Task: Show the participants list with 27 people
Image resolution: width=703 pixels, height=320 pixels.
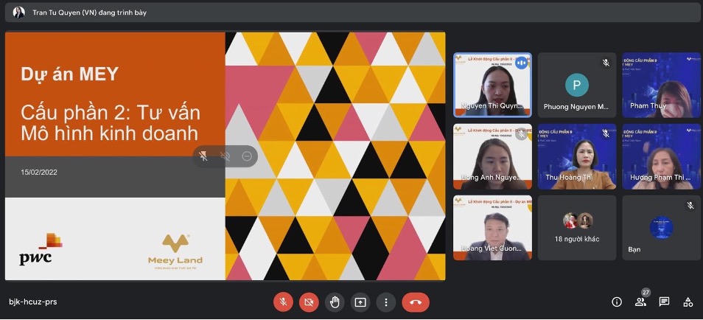Action: pos(641,302)
